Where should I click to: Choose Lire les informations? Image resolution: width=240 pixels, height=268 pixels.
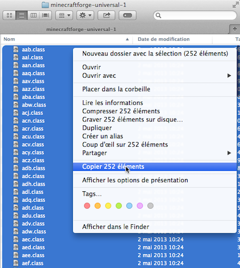pyautogui.click(x=155, y=103)
